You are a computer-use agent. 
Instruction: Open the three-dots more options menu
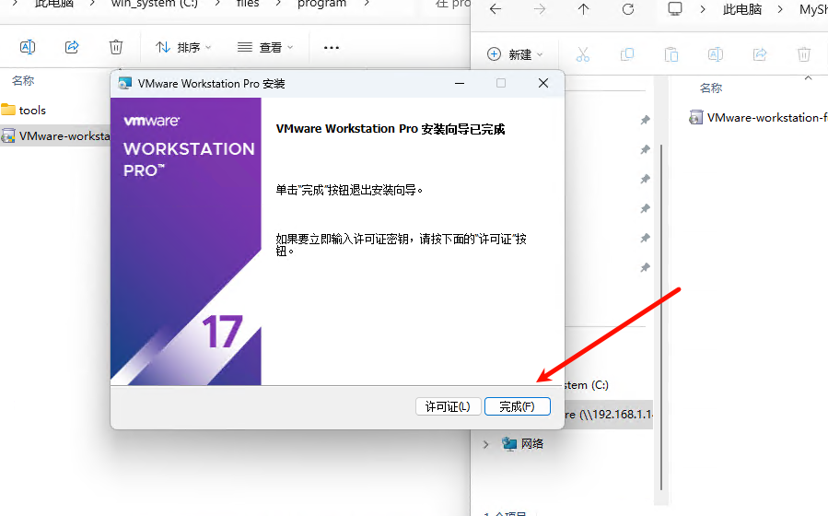(x=331, y=48)
